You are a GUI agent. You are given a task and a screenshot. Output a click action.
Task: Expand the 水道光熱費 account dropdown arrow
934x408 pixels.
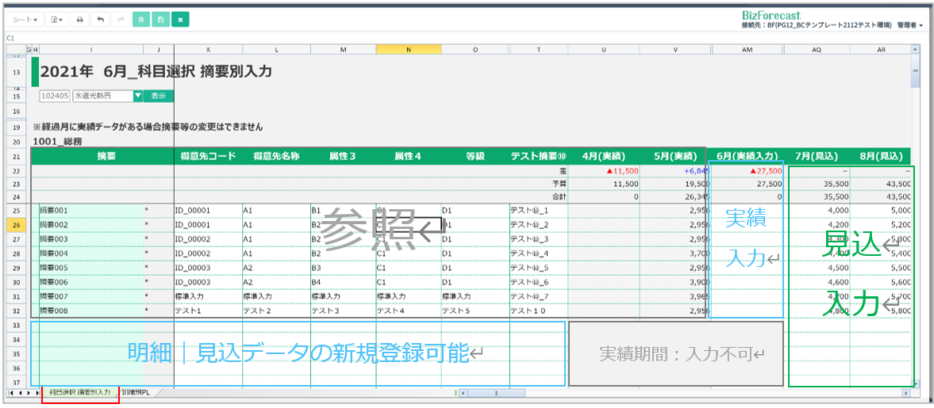tap(137, 96)
